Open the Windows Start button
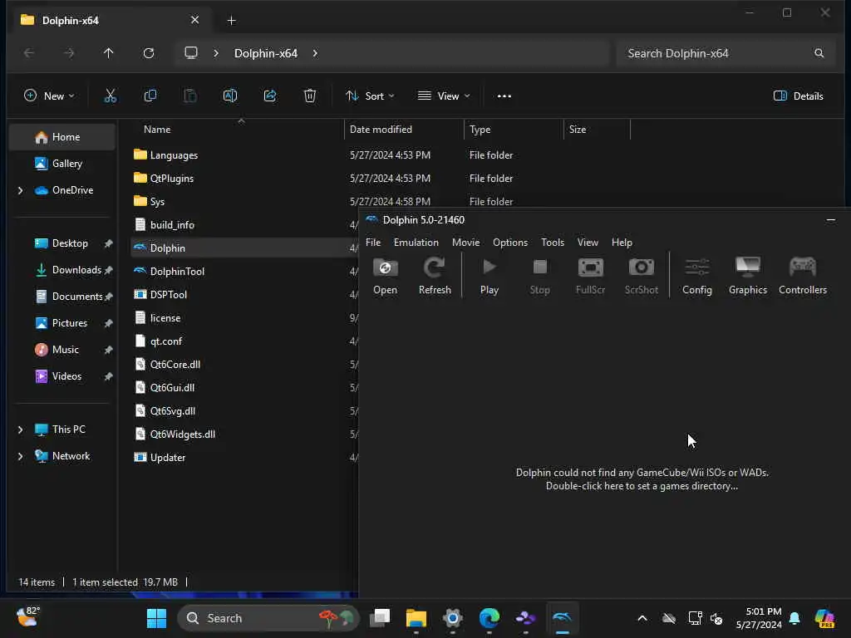Image resolution: width=851 pixels, height=638 pixels. pos(157,618)
